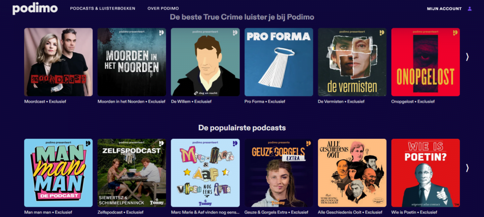
Task: Open De Willem podcast cover
Action: coord(205,62)
